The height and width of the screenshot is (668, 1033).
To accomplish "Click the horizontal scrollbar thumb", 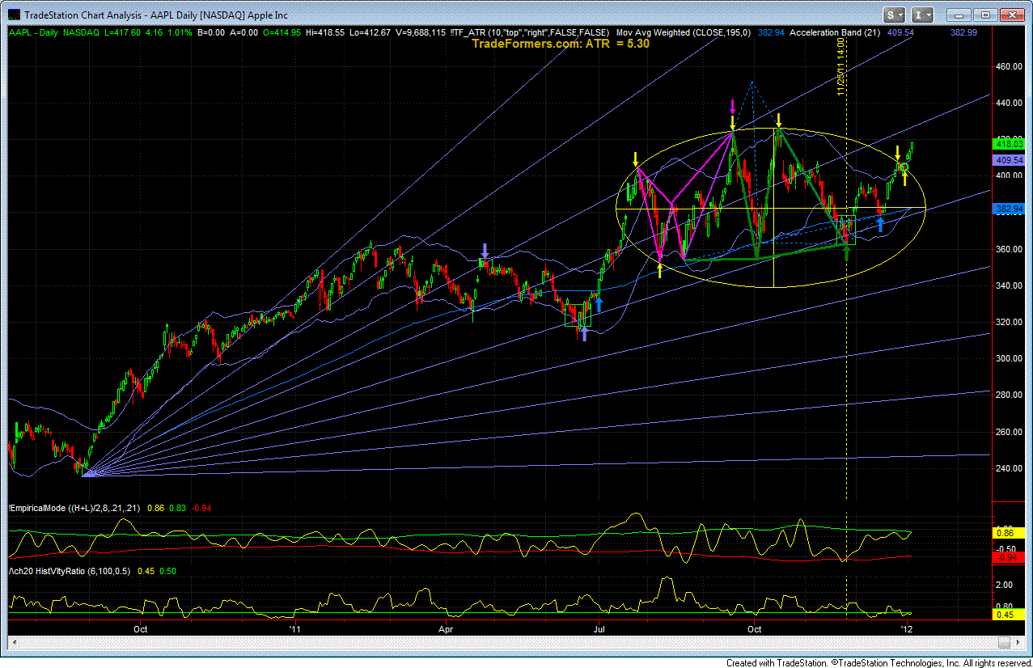I will click(x=1003, y=642).
